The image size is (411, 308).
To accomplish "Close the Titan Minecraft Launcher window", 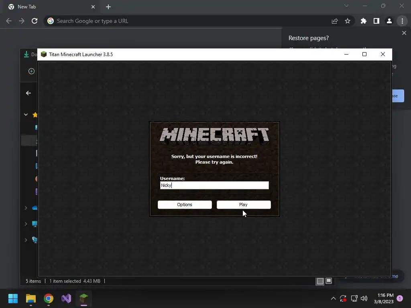I will (x=383, y=54).
